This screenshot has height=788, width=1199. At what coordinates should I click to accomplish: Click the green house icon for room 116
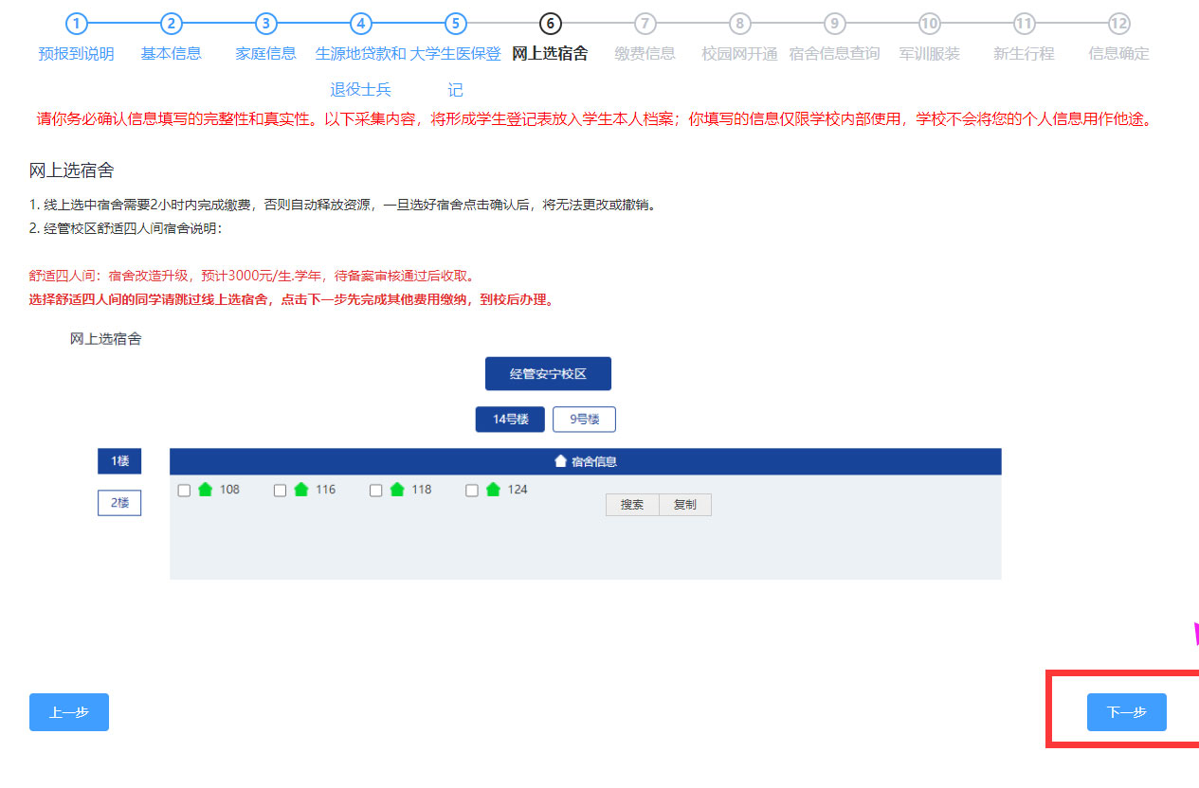pyautogui.click(x=301, y=490)
